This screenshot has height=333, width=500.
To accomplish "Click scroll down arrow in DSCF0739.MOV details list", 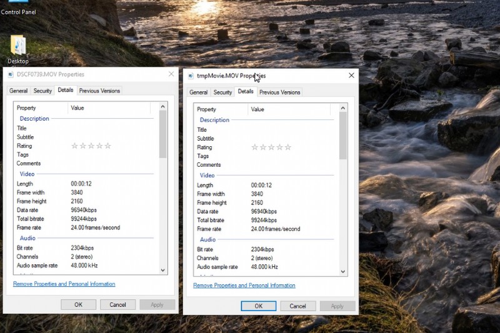I will pos(163,271).
